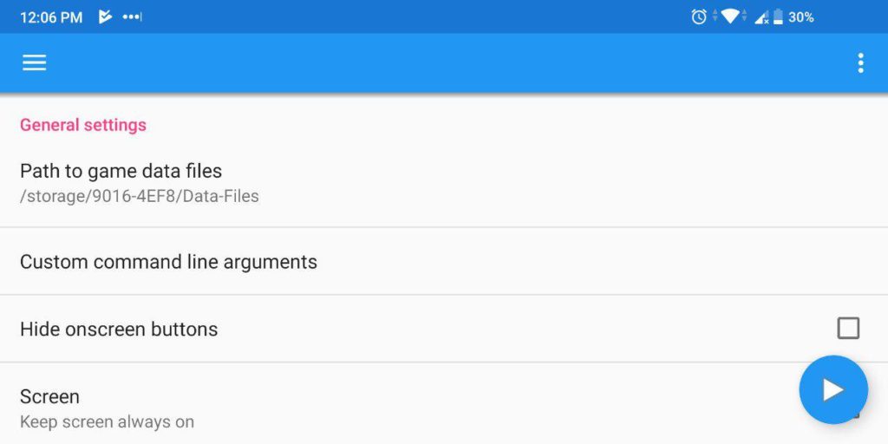Tap the notification overflow dots in status bar
Image resolution: width=888 pixels, height=444 pixels.
(132, 16)
